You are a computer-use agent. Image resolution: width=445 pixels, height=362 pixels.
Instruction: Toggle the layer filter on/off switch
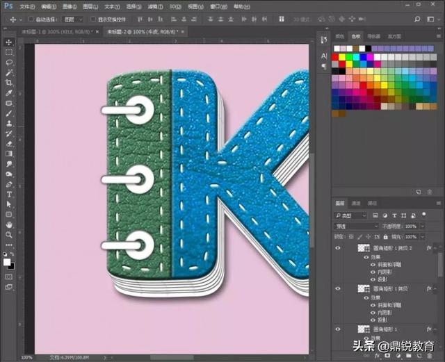click(423, 215)
